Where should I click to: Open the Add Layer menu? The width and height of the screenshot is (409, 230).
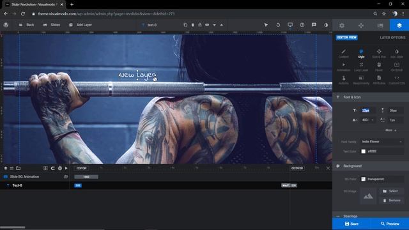click(x=81, y=25)
